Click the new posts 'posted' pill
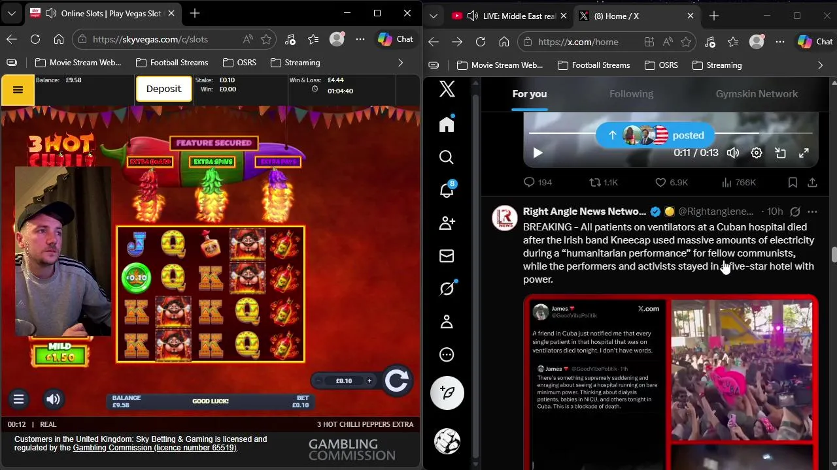Viewport: 837px width, 470px height. 655,135
